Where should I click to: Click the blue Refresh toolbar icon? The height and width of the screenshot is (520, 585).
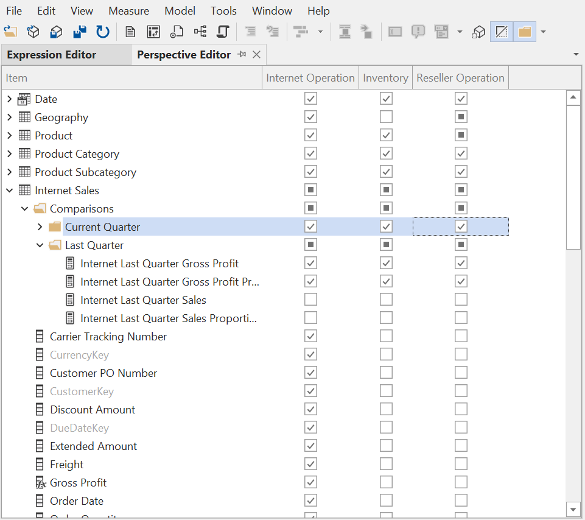pos(102,31)
